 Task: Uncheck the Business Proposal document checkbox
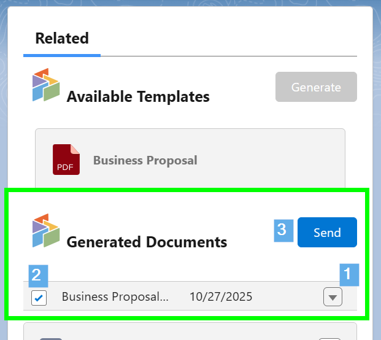pyautogui.click(x=39, y=298)
